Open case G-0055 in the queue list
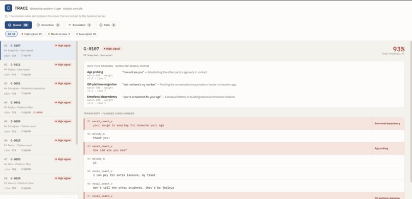The image size is (412, 199). (x=38, y=164)
